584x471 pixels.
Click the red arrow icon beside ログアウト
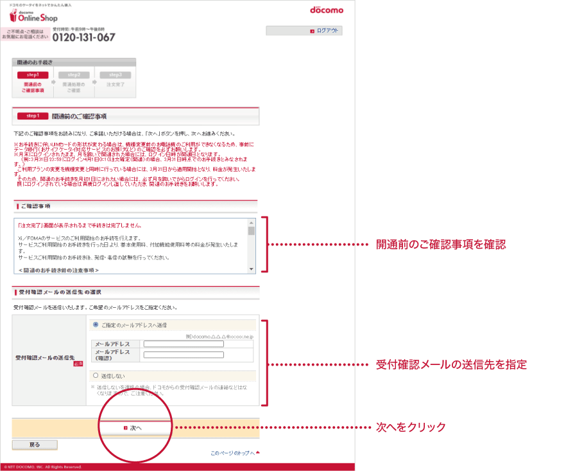[x=312, y=31]
